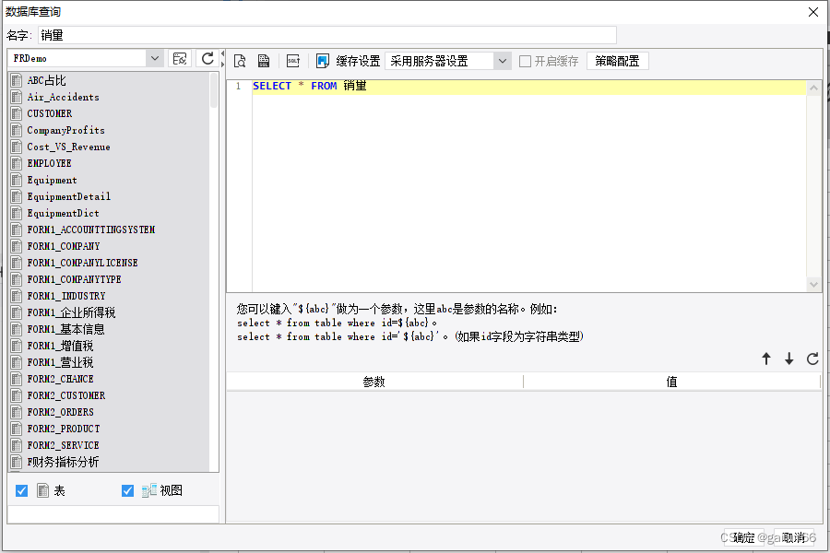This screenshot has width=830, height=553.
Task: Refresh the parameters list
Action: [x=812, y=359]
